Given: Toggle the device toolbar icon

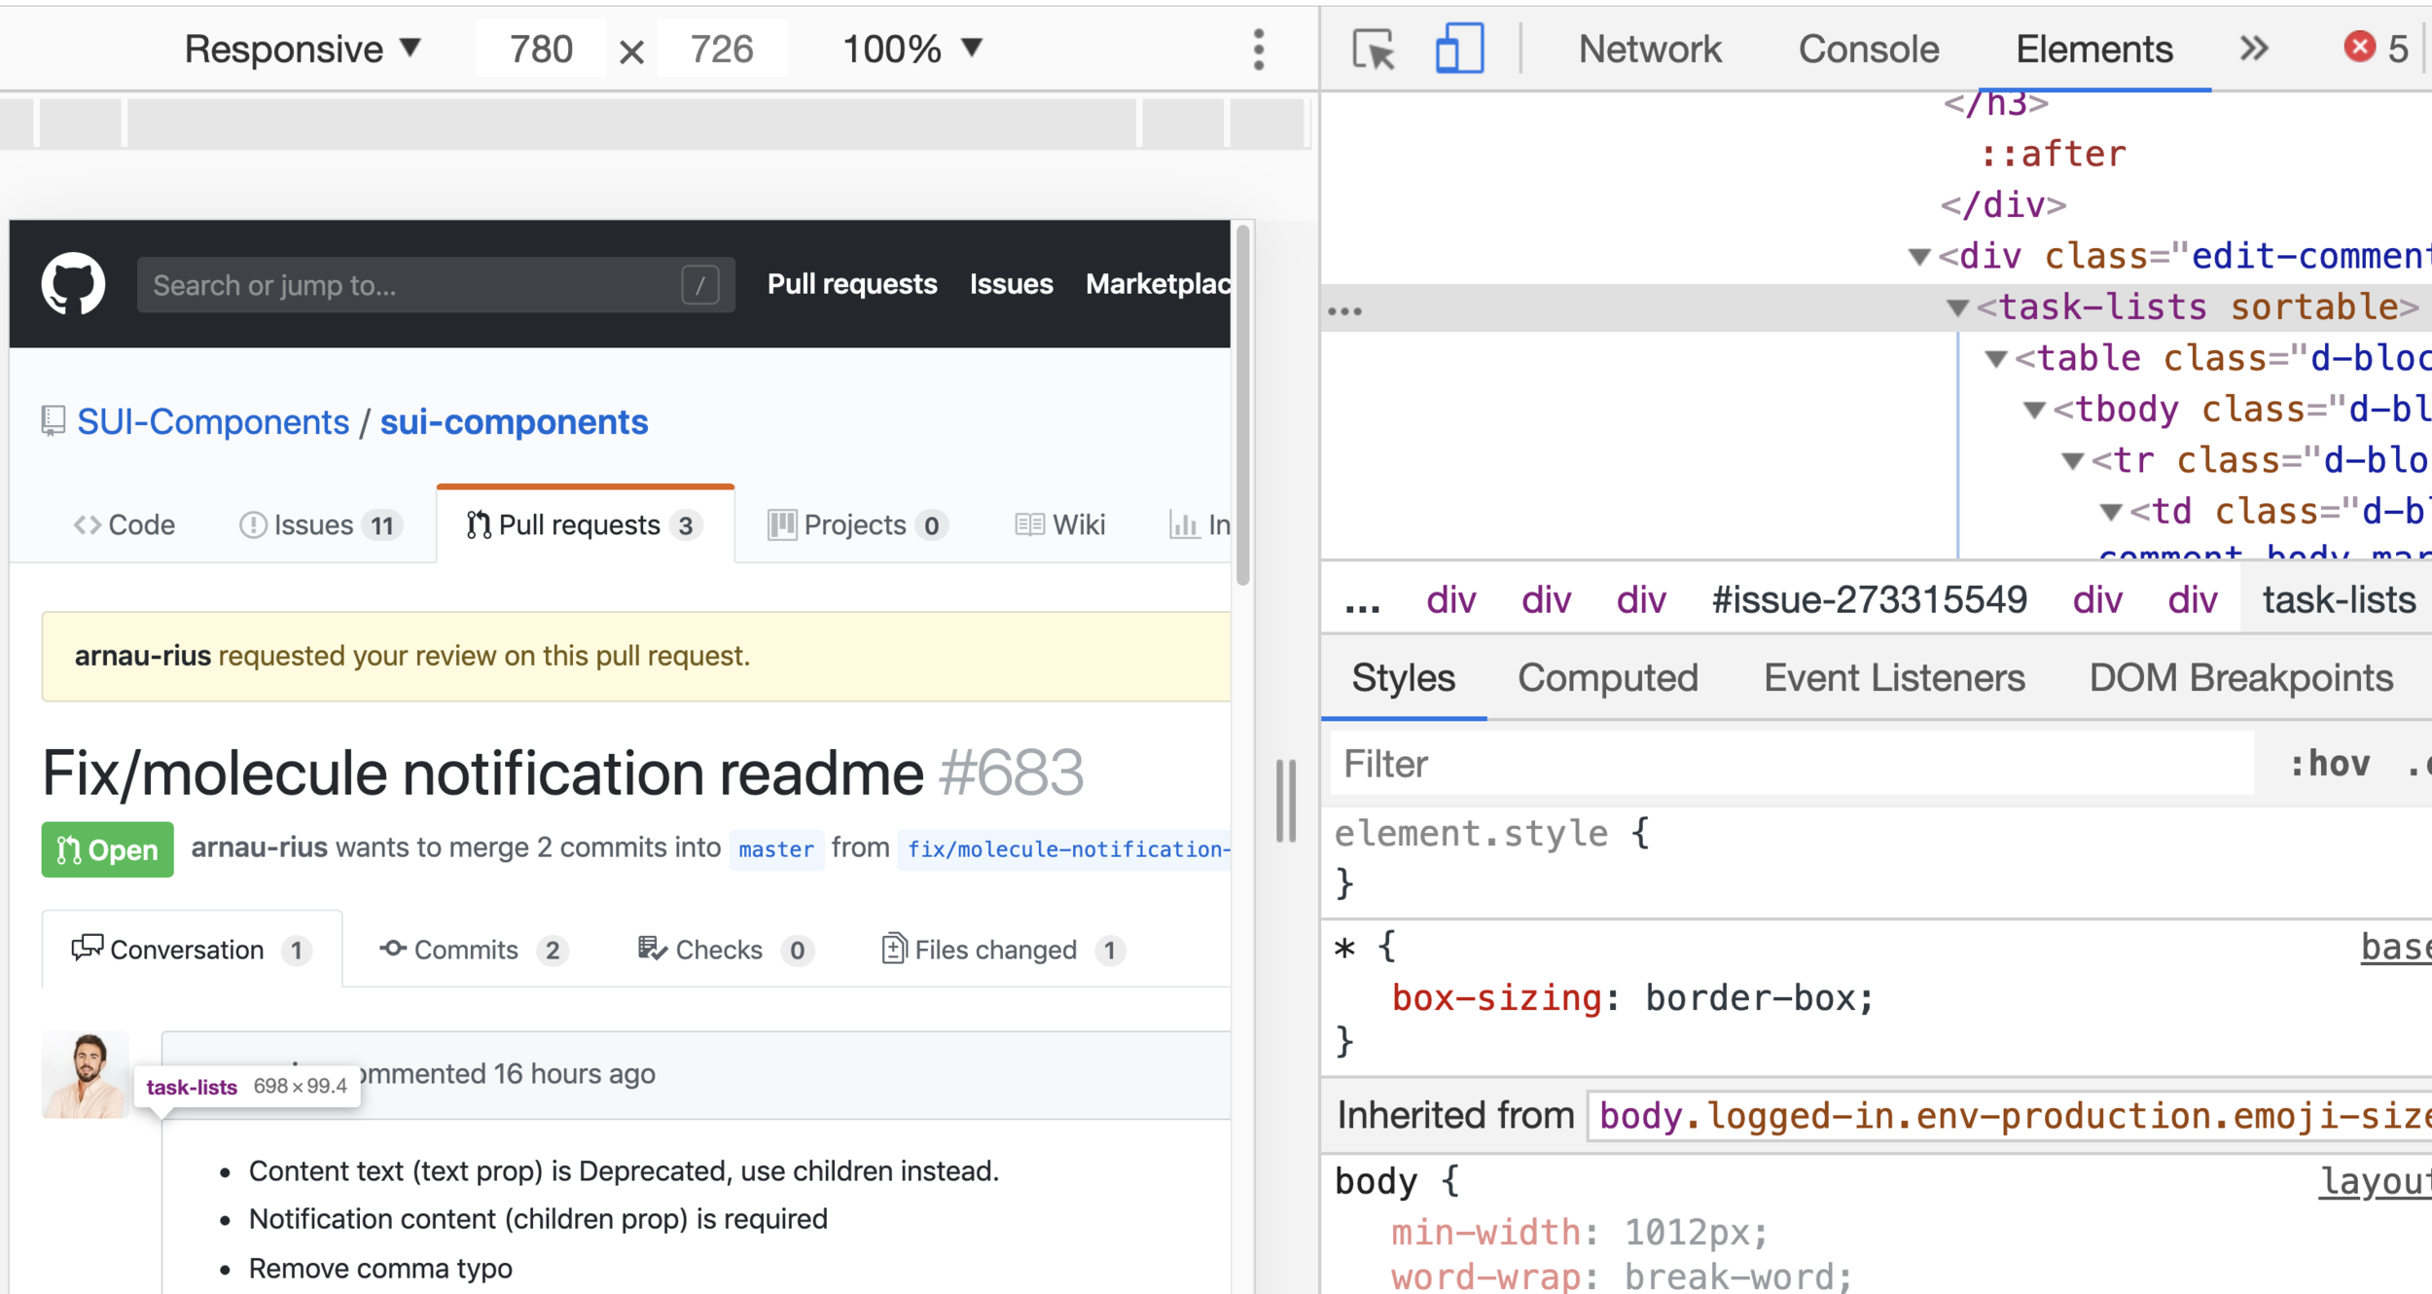Looking at the screenshot, I should (x=1458, y=49).
